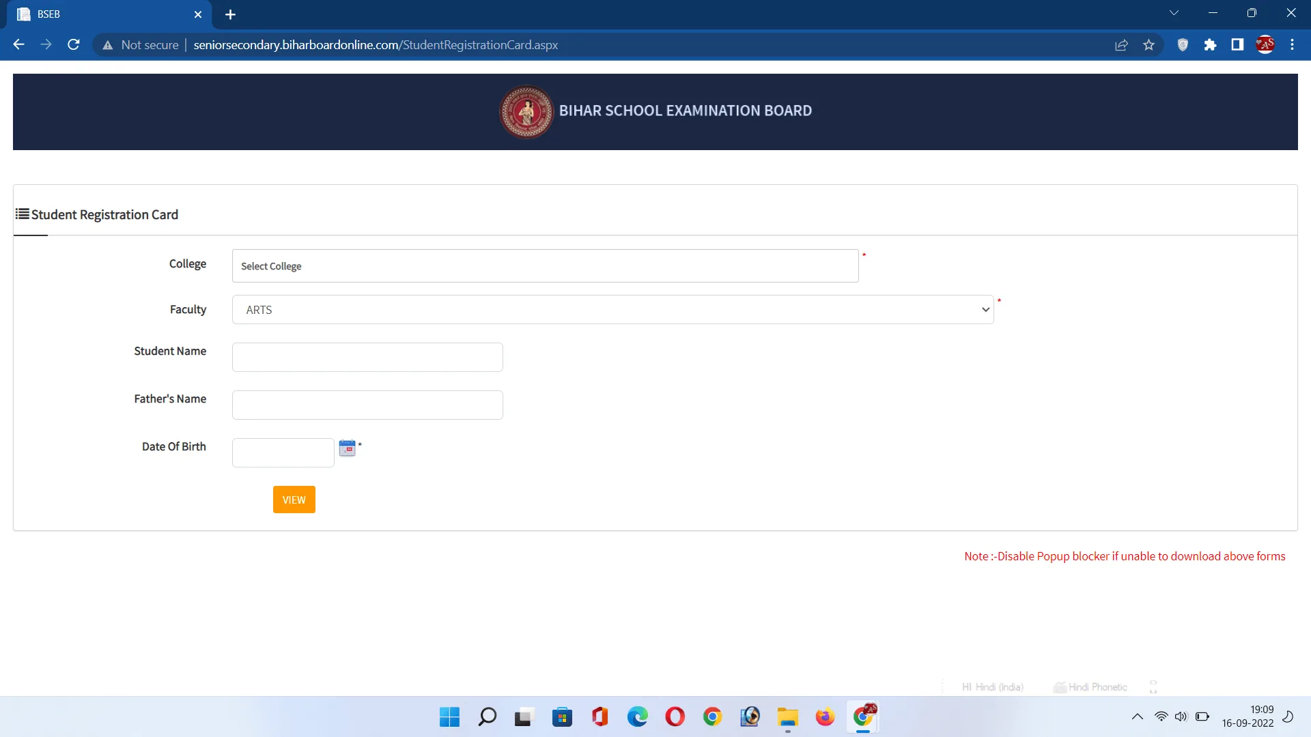Launch Firefox from the taskbar
The width and height of the screenshot is (1311, 737).
click(825, 717)
